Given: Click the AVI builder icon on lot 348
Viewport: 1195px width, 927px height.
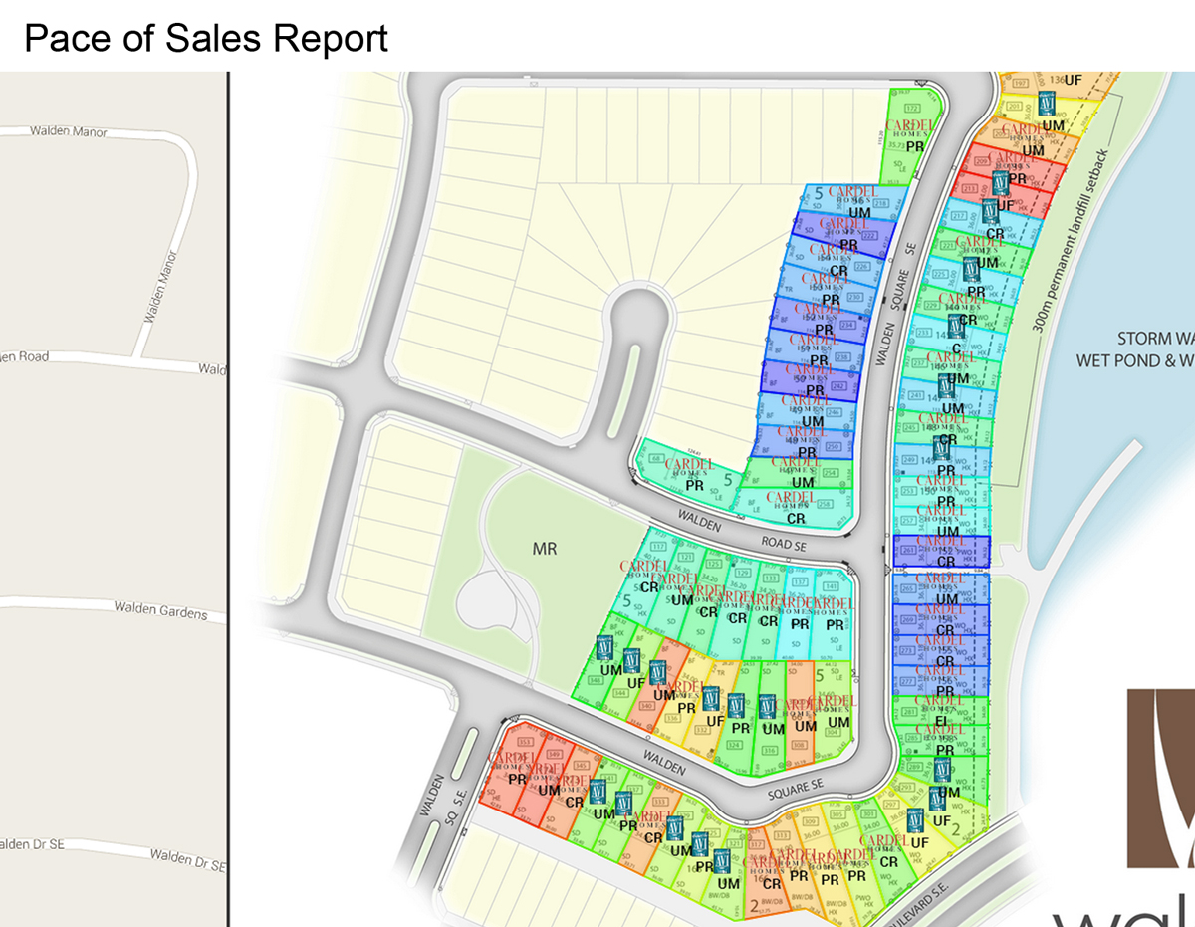Looking at the screenshot, I should click(603, 649).
